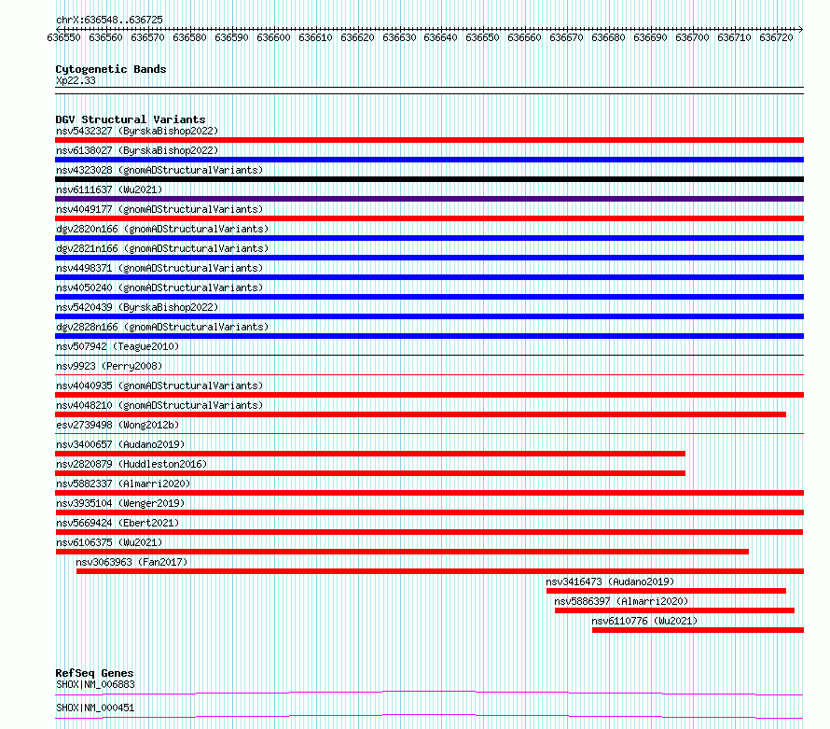The image size is (830, 729).
Task: Select the red bar under nsv3935104
Action: (429, 512)
